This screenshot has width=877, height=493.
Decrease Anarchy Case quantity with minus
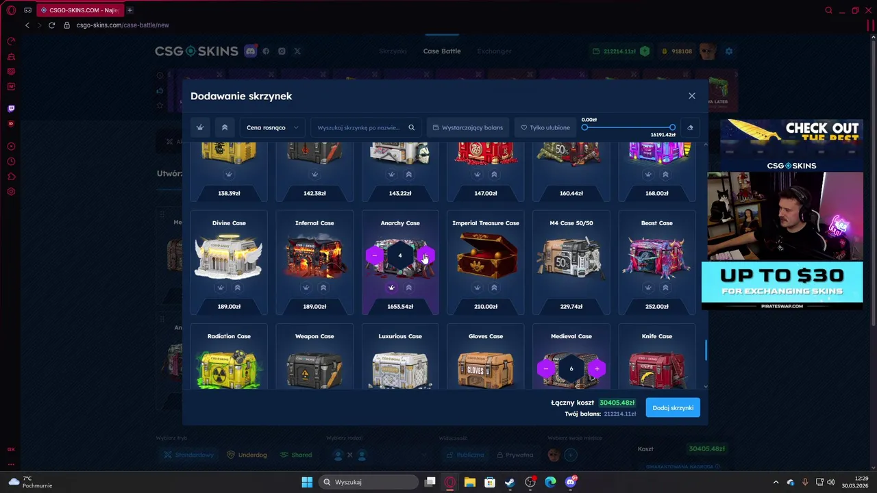pyautogui.click(x=374, y=255)
